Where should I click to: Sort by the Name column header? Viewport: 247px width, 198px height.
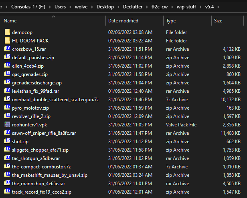54,20
